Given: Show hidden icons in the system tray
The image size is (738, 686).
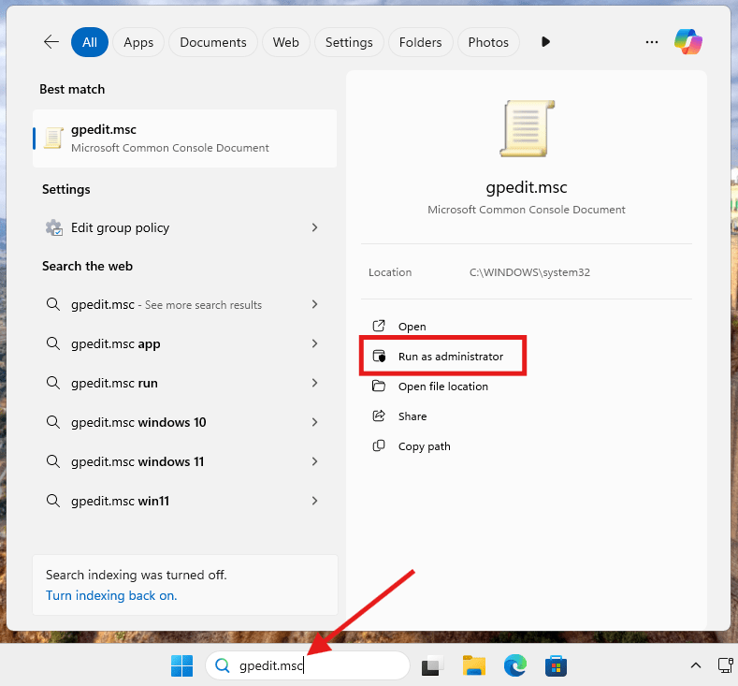Looking at the screenshot, I should [x=695, y=665].
